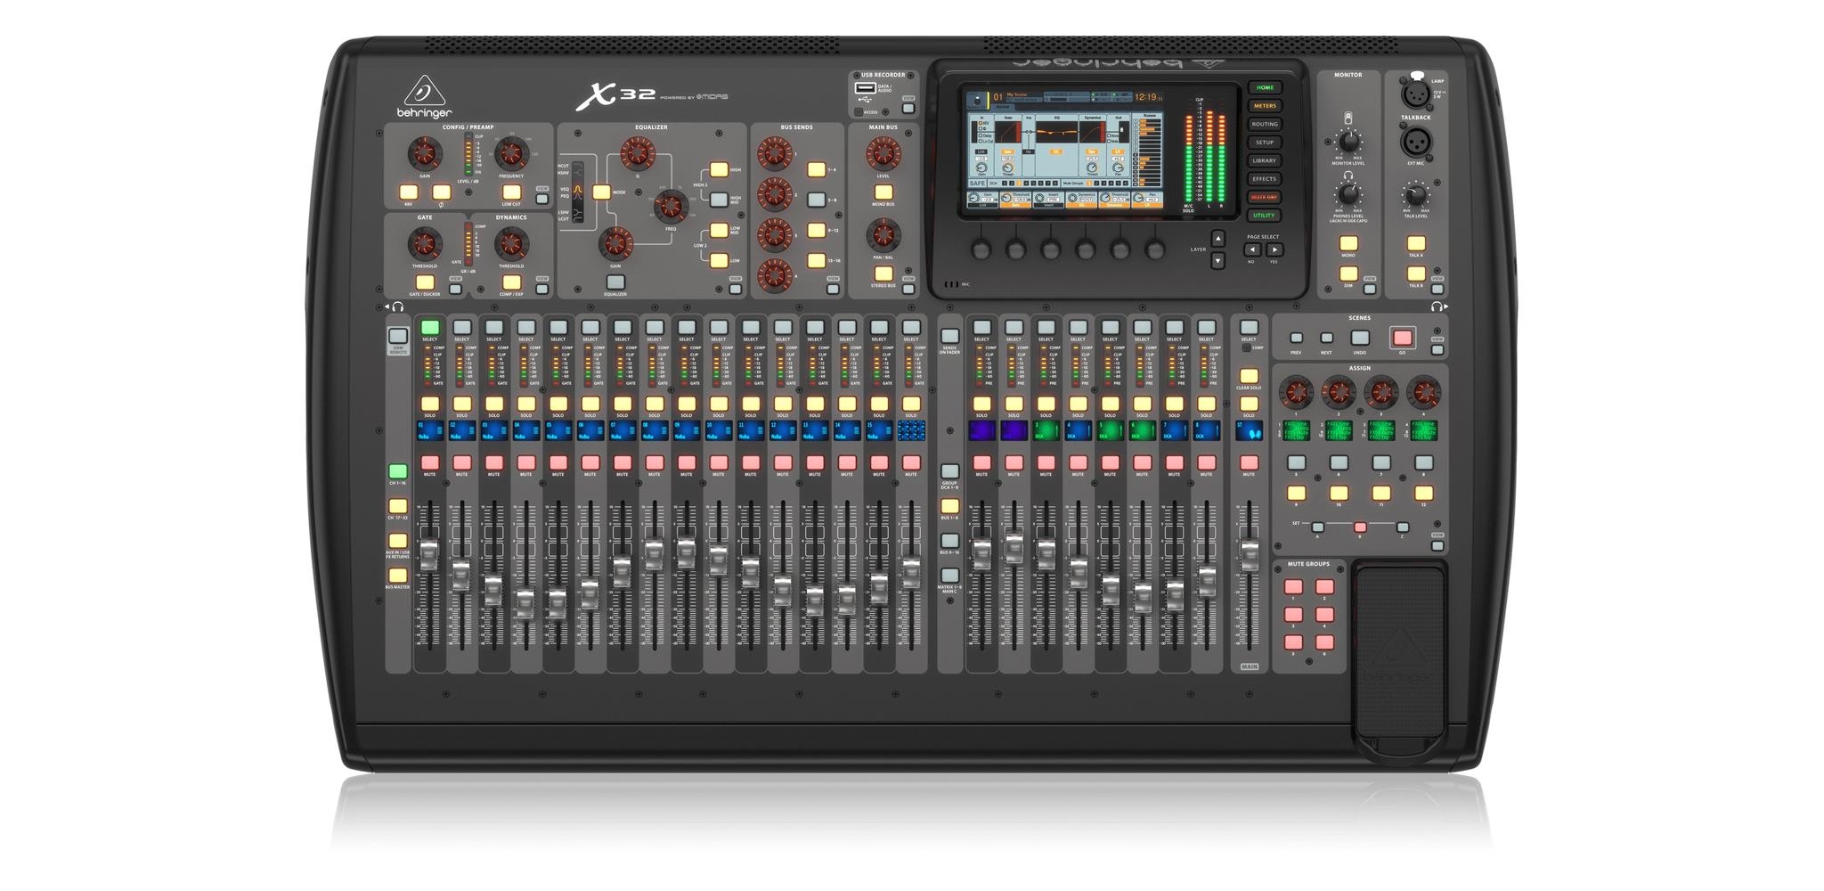The width and height of the screenshot is (1824, 891).
Task: Open the METERS screen
Action: tap(1265, 106)
